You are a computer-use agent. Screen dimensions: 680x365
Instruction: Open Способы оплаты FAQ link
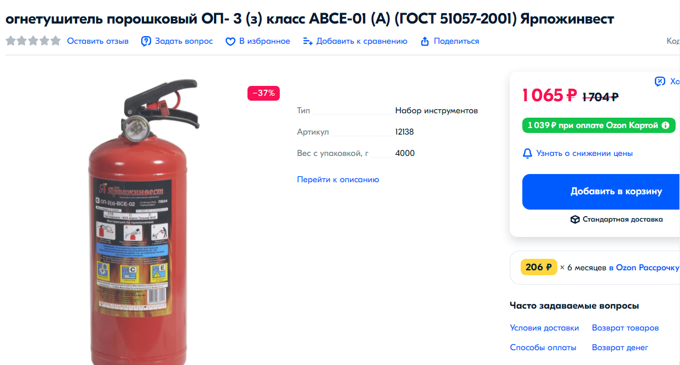pos(543,347)
